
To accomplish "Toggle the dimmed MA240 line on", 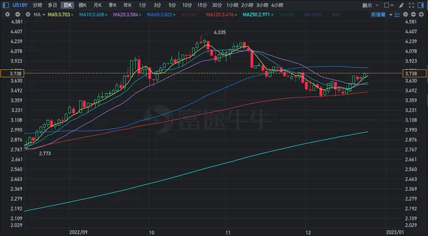I will (189, 14).
